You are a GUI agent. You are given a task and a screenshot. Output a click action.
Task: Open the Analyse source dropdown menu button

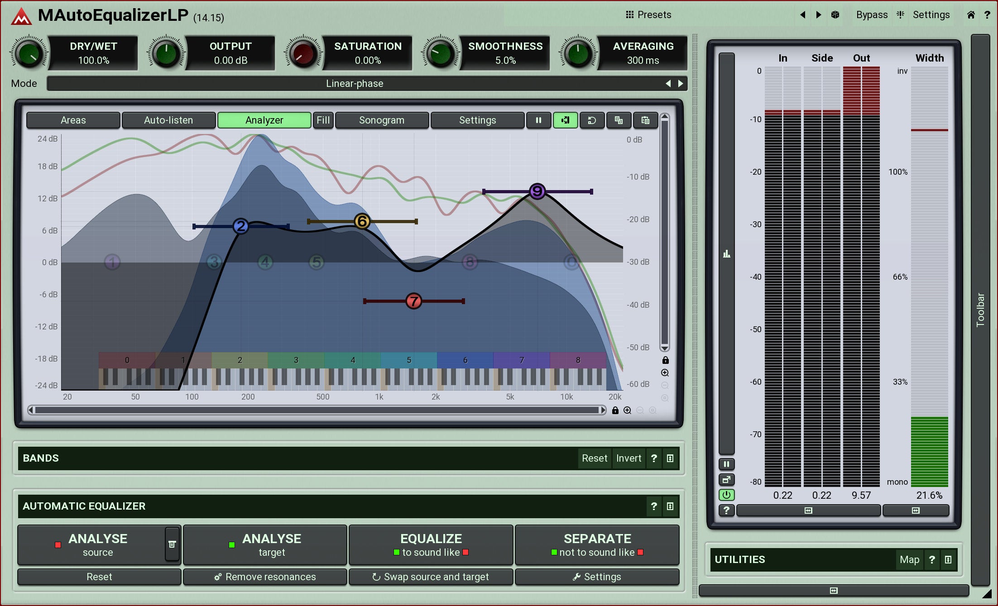pyautogui.click(x=172, y=544)
